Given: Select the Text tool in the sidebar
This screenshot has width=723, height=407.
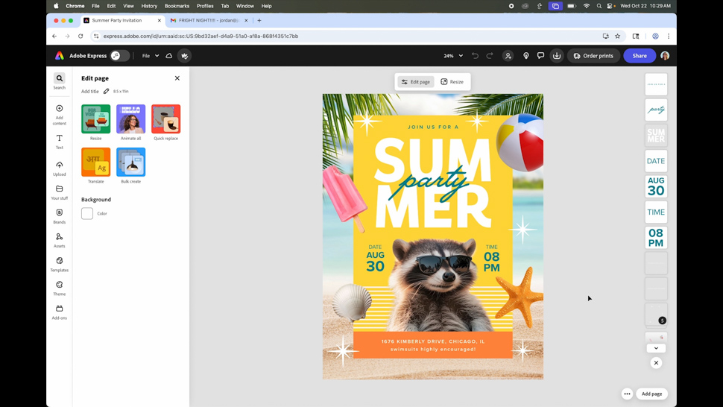Looking at the screenshot, I should (x=60, y=141).
